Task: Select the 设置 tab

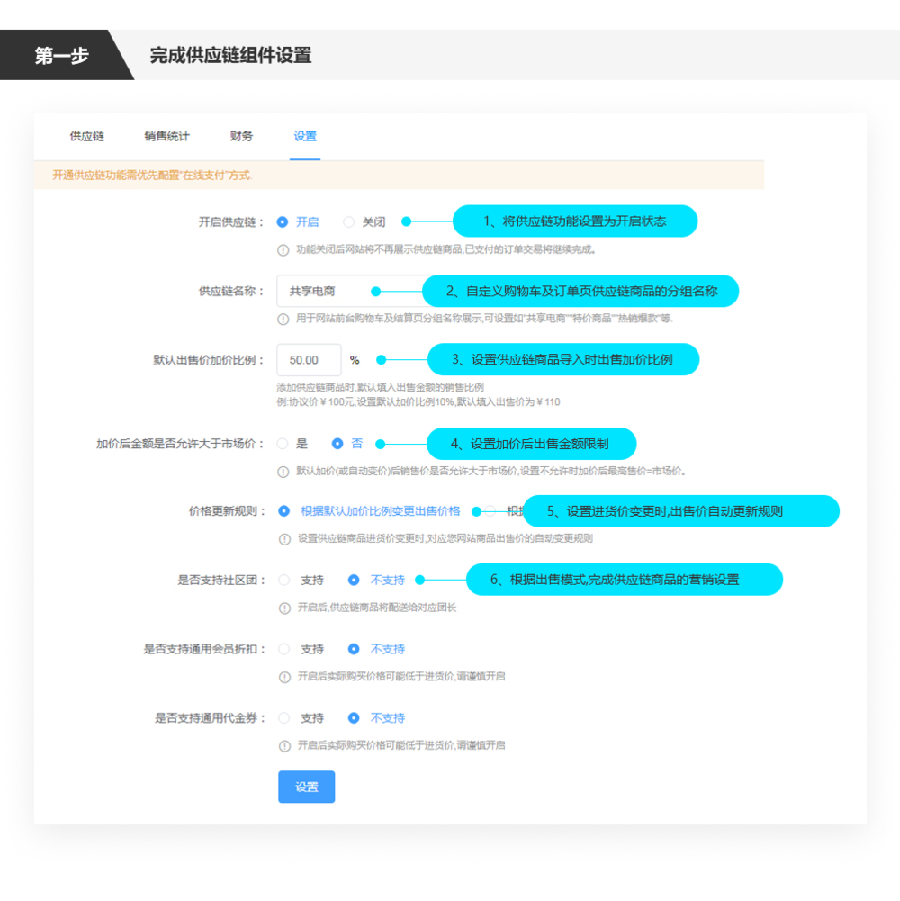Action: click(305, 136)
